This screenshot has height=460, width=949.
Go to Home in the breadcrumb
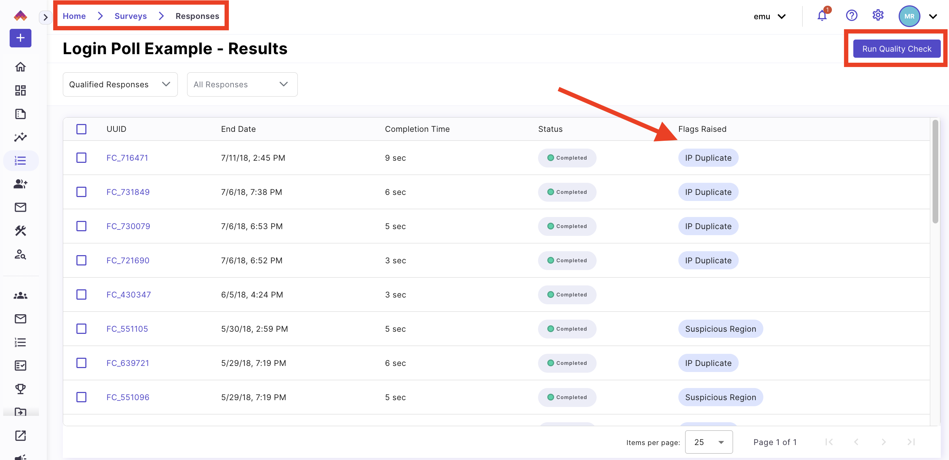[x=74, y=16]
